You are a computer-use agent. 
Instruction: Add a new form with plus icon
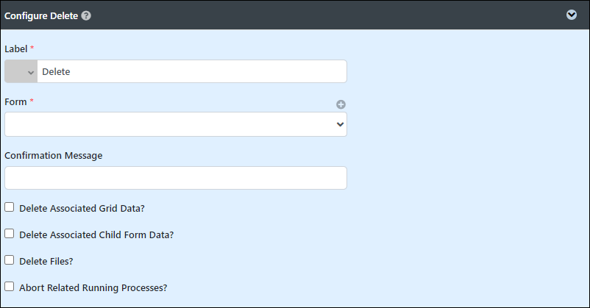click(341, 104)
